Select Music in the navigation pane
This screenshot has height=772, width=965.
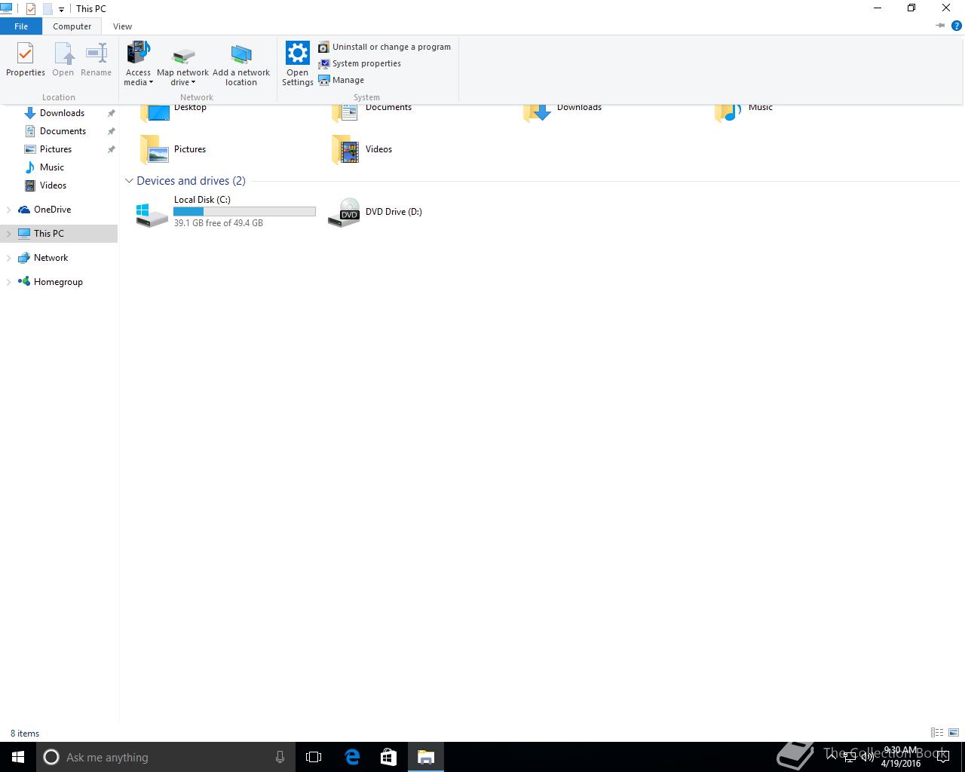[x=52, y=167]
